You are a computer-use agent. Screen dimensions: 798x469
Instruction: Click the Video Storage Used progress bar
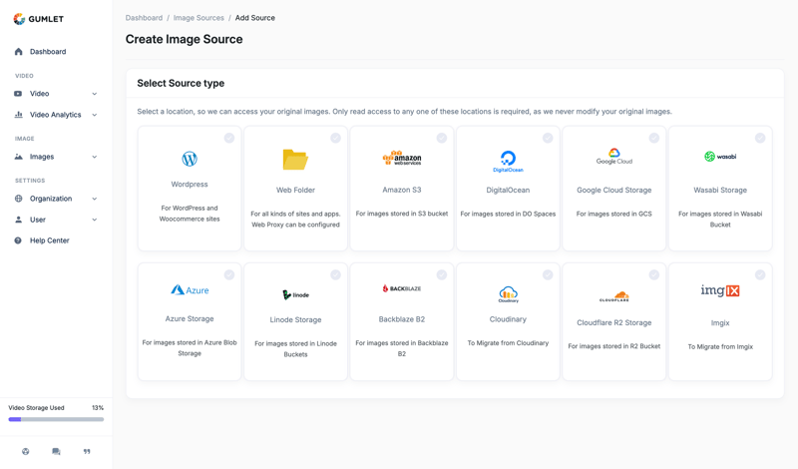[x=56, y=419]
